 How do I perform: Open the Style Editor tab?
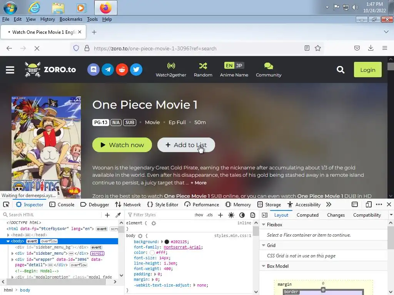tap(163, 204)
